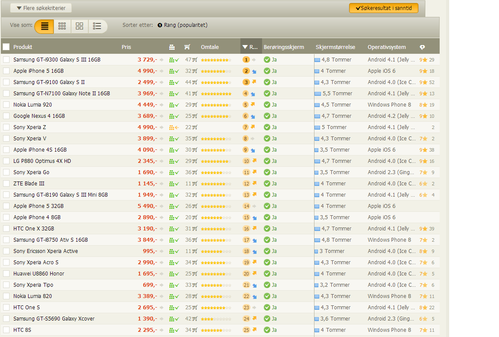The height and width of the screenshot is (337, 499).
Task: Click the shopping cart column header icon
Action: pyautogui.click(x=187, y=47)
